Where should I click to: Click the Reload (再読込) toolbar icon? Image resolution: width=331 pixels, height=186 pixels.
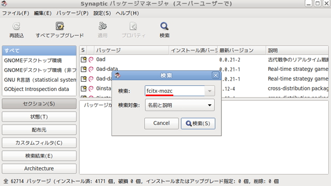17,26
